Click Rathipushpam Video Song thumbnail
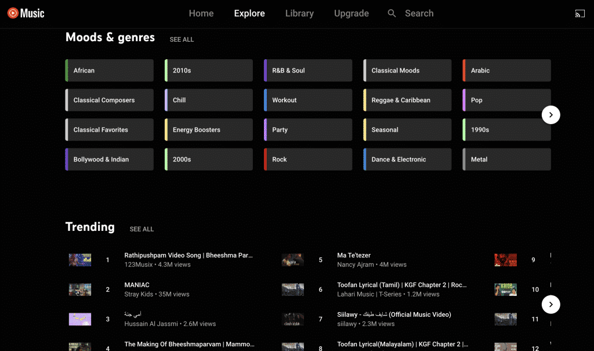 click(80, 260)
